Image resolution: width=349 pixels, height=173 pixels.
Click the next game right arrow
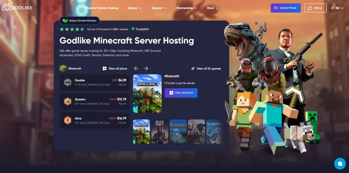(146, 68)
